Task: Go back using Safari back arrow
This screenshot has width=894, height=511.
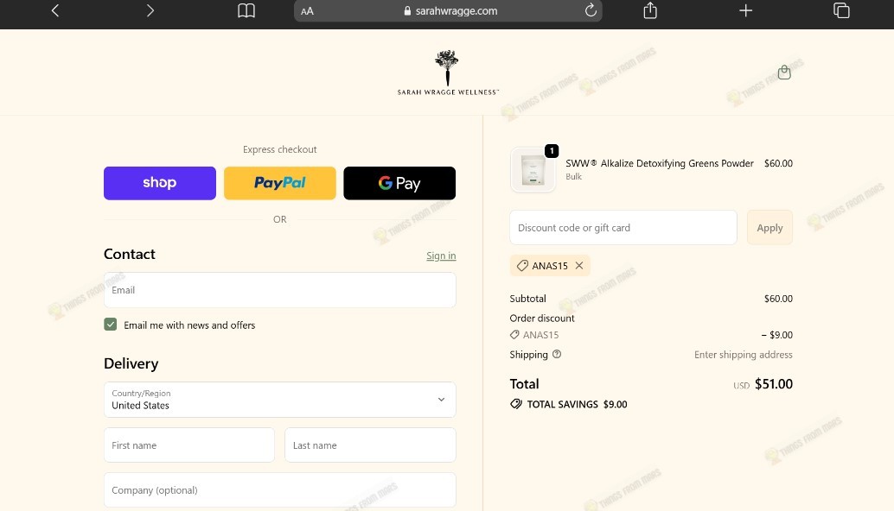Action: 55,10
